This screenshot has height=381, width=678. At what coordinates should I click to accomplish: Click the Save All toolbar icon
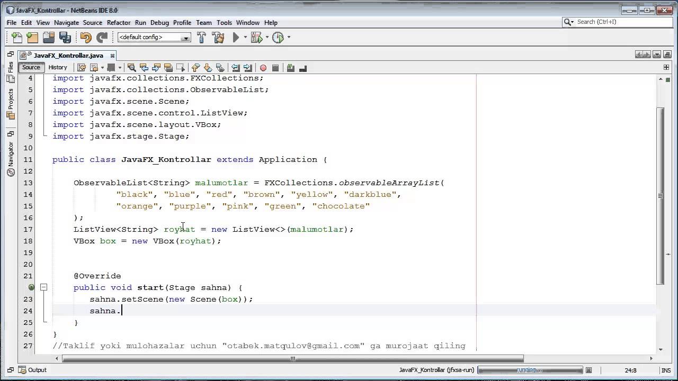pos(65,37)
